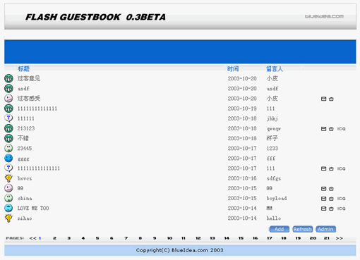
Task: Click the previous pages << arrow
Action: (33, 238)
